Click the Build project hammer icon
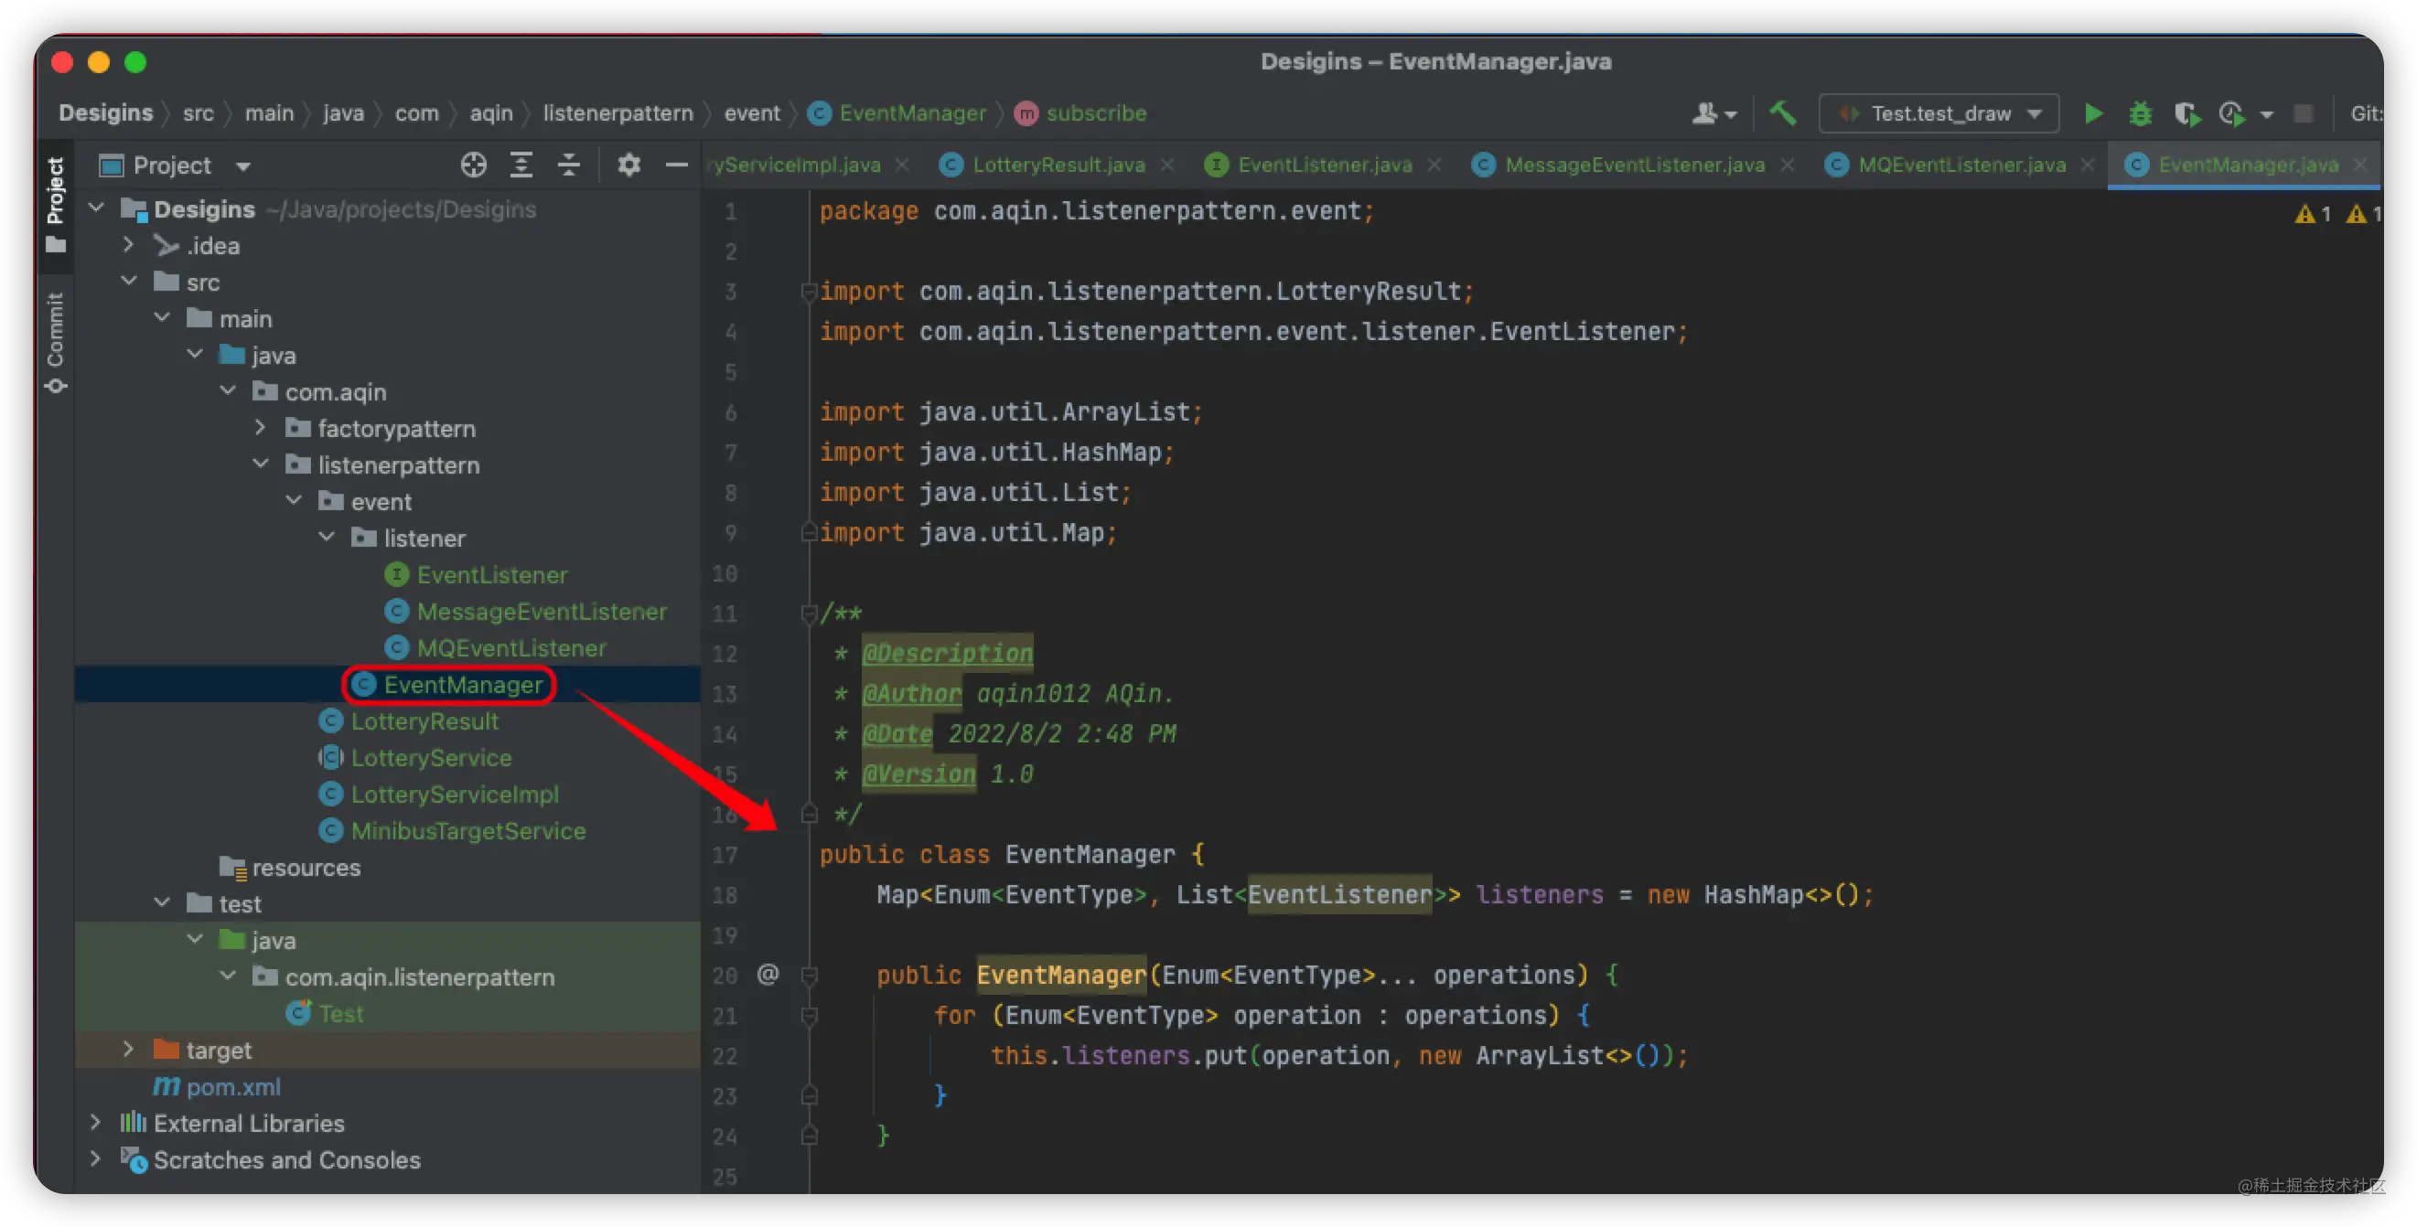This screenshot has width=2417, height=1227. click(1783, 113)
